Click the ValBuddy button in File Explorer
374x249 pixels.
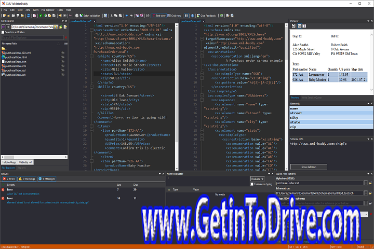click(x=25, y=162)
